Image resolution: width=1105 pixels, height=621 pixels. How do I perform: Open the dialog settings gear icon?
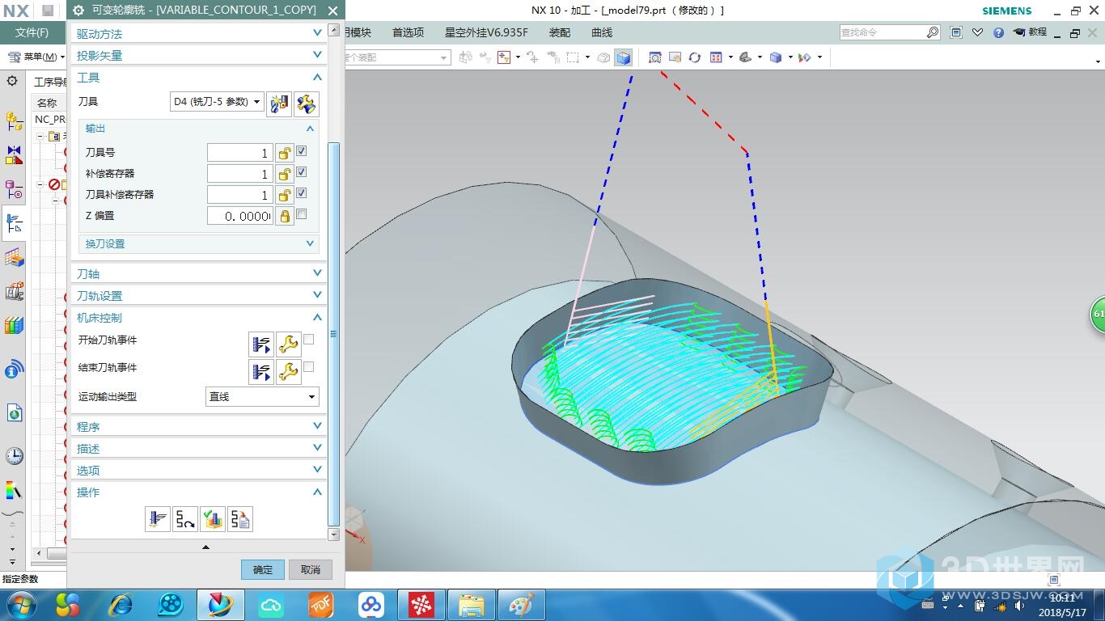coord(78,11)
